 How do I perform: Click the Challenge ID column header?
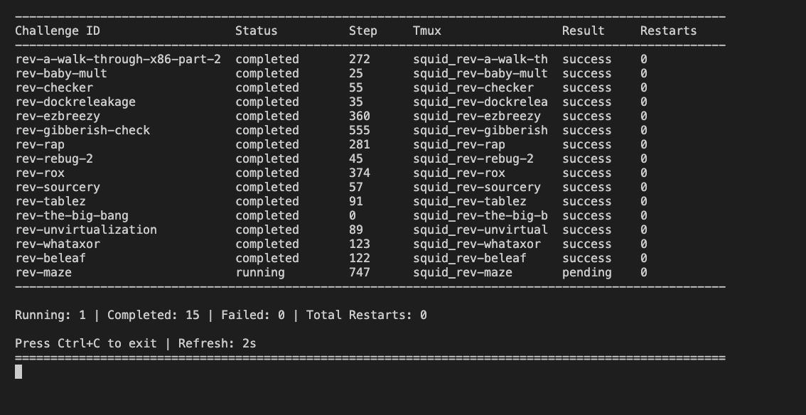coord(58,31)
